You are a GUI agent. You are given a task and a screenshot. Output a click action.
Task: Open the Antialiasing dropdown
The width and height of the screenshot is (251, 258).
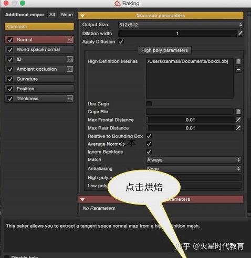[194, 169]
